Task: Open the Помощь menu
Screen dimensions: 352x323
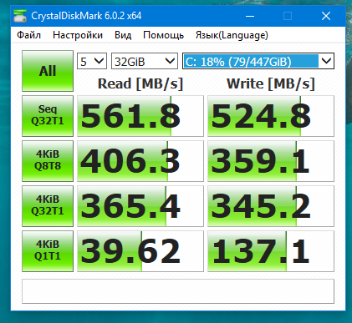Action: [163, 35]
